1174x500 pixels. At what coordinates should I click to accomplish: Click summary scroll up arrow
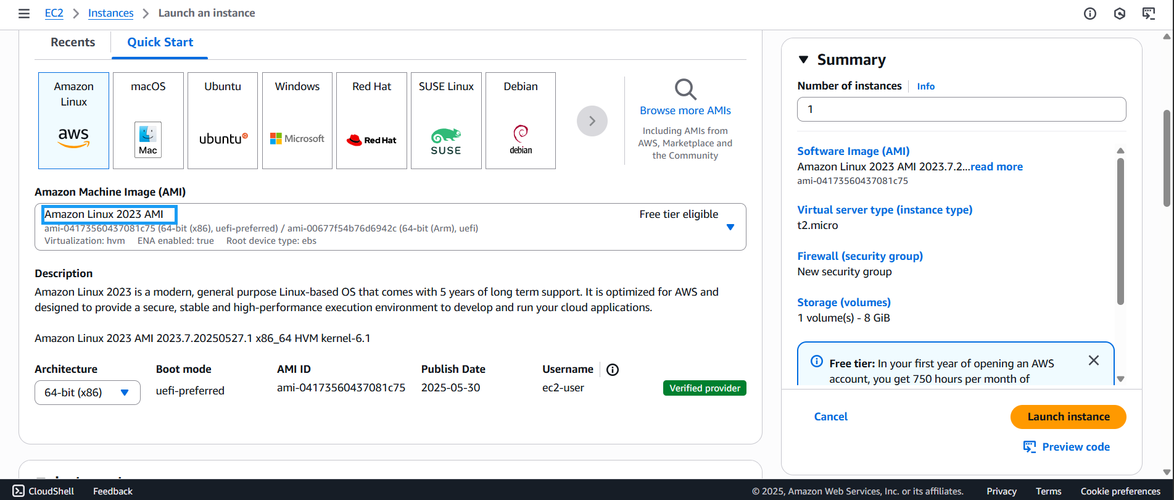tap(1120, 151)
